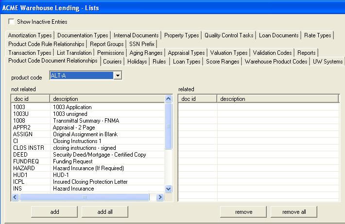Select the 1003 Application row
The image size is (345, 224).
coord(88,107)
